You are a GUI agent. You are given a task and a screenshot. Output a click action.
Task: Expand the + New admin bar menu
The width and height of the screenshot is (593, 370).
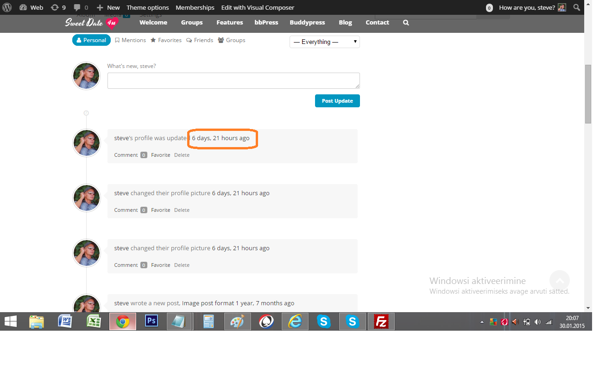pos(108,7)
